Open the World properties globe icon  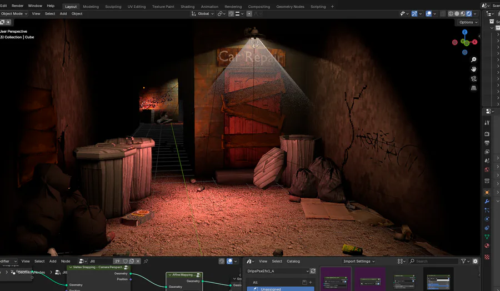pos(487,170)
